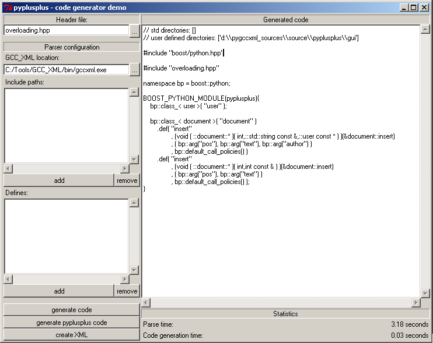Click the '// std directories: []' comment line

(x=170, y=30)
